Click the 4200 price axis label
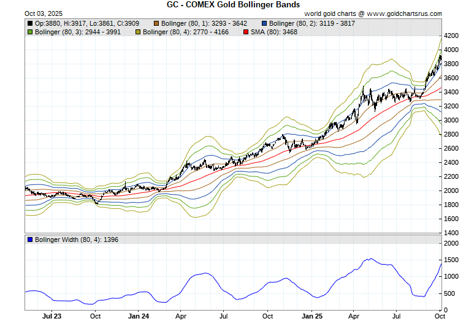Screen dimensions: 466x332 coord(452,36)
